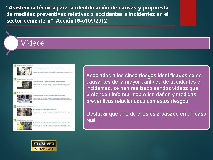Viewport: 213px width, 160px height.
Task: Click the slide title 'Asistencia técnica para la identificación'
Action: tap(87, 14)
